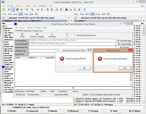Click the Flash Tool download progress bar
The image size is (146, 114).
coord(73,88)
